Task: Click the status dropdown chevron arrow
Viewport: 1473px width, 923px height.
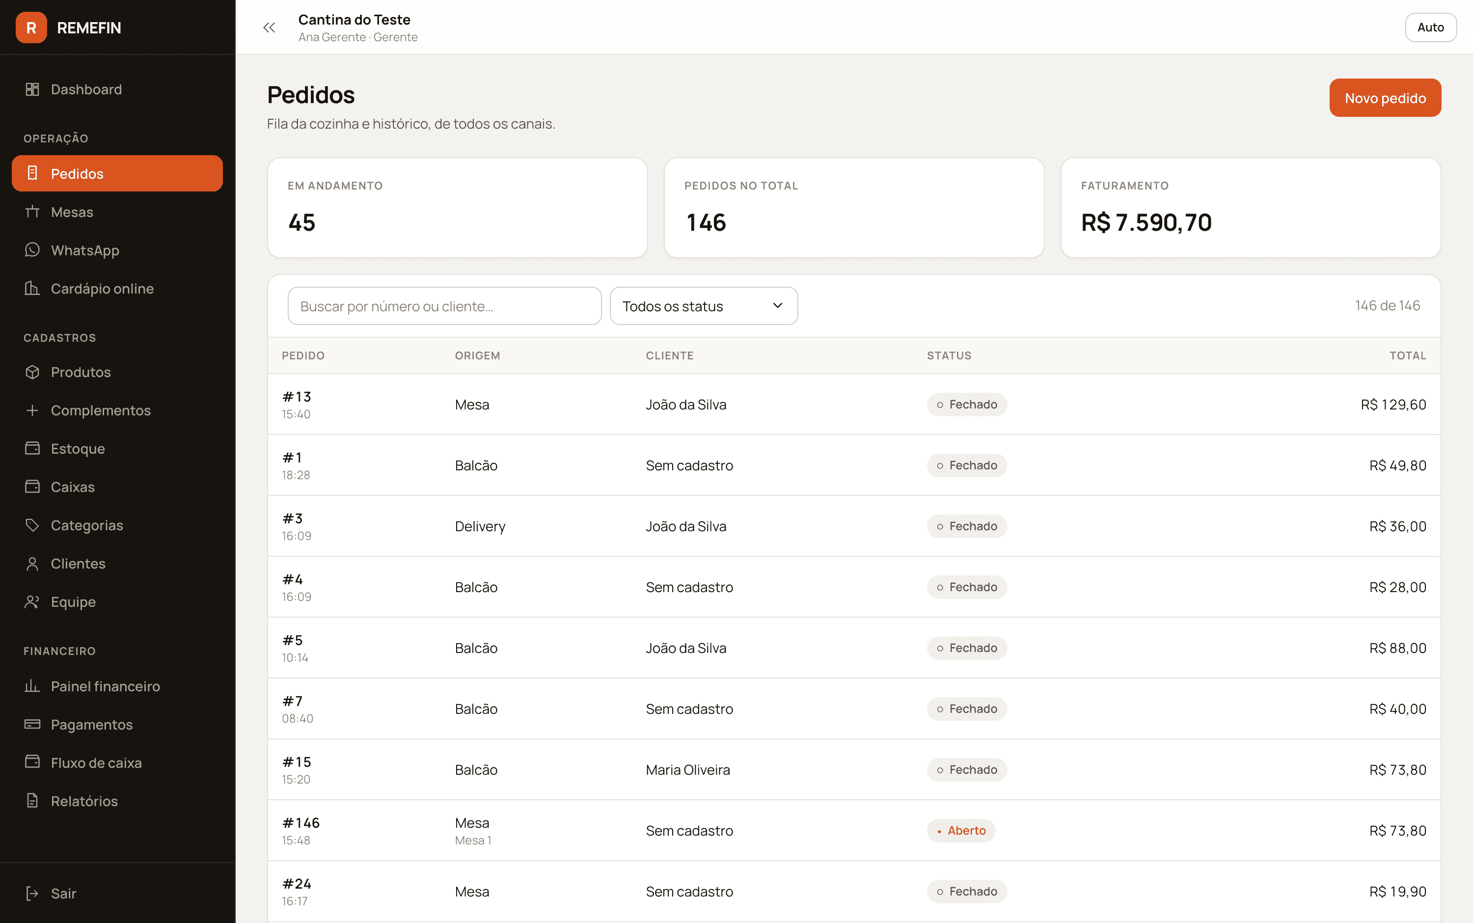Action: pos(777,305)
